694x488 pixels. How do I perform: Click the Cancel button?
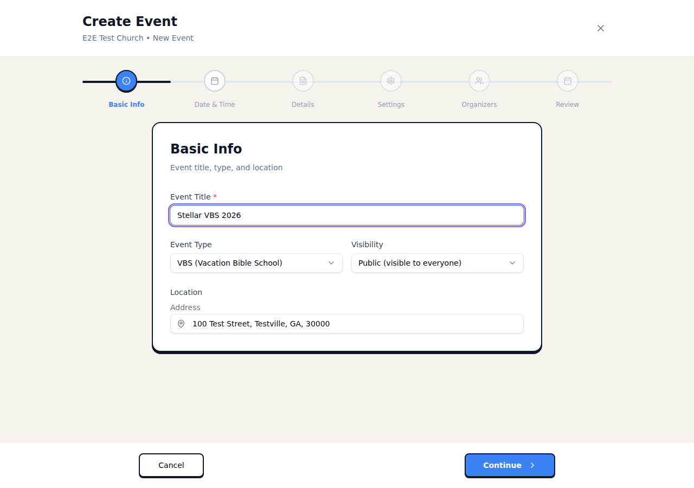pyautogui.click(x=171, y=465)
